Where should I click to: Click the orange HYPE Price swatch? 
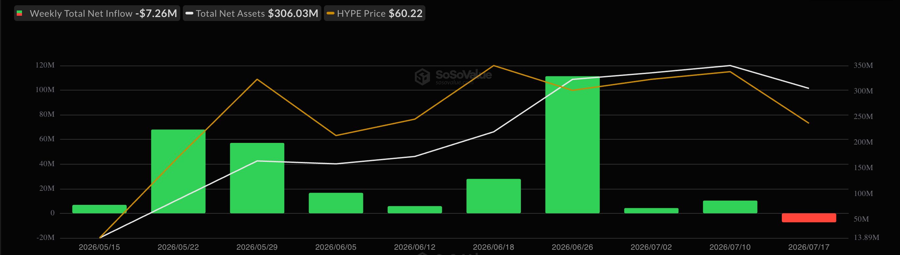click(330, 13)
